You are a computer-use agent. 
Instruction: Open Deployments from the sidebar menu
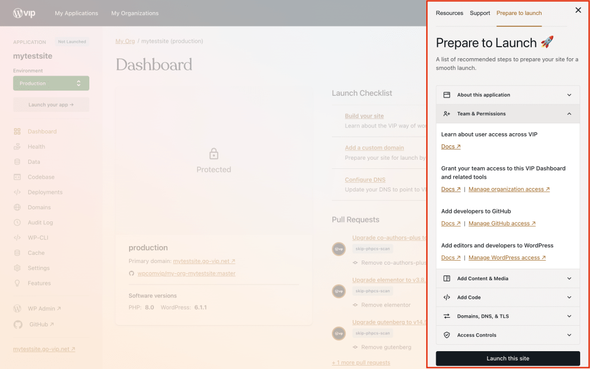point(45,192)
